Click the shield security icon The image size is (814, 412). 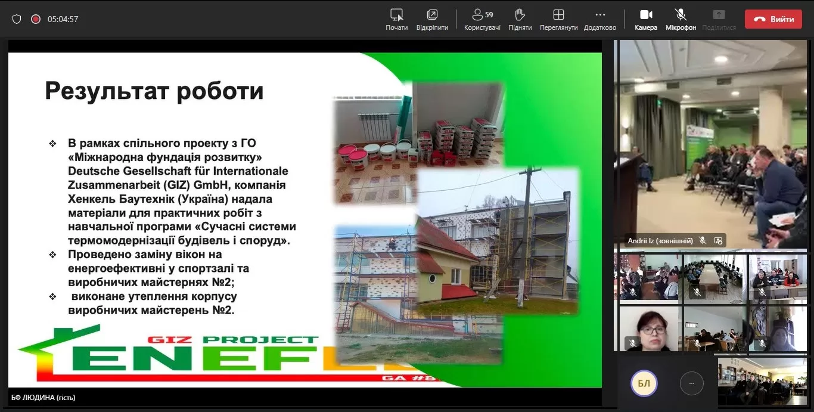(x=17, y=19)
